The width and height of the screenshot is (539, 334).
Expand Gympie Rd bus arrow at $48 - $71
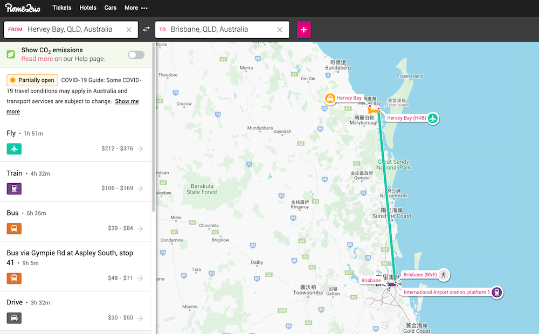(140, 278)
